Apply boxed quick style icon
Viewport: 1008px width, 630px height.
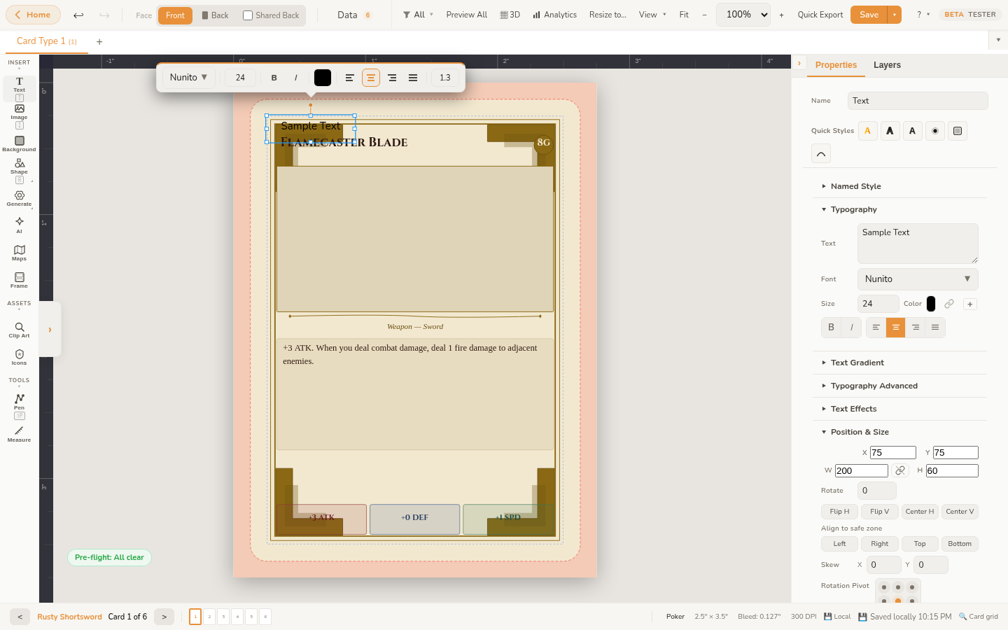point(958,131)
